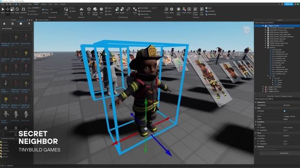
Task: Toggle Constraint Details
Action: click(x=145, y=11)
